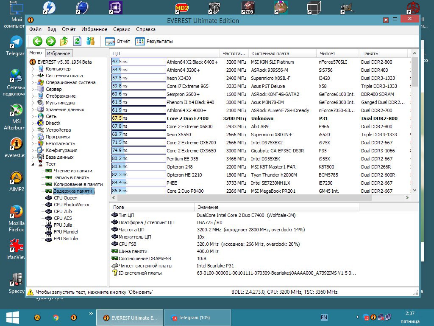The width and height of the screenshot is (434, 326).
Task: Click the results list vertical scrollbar down arrow
Action: (415, 191)
